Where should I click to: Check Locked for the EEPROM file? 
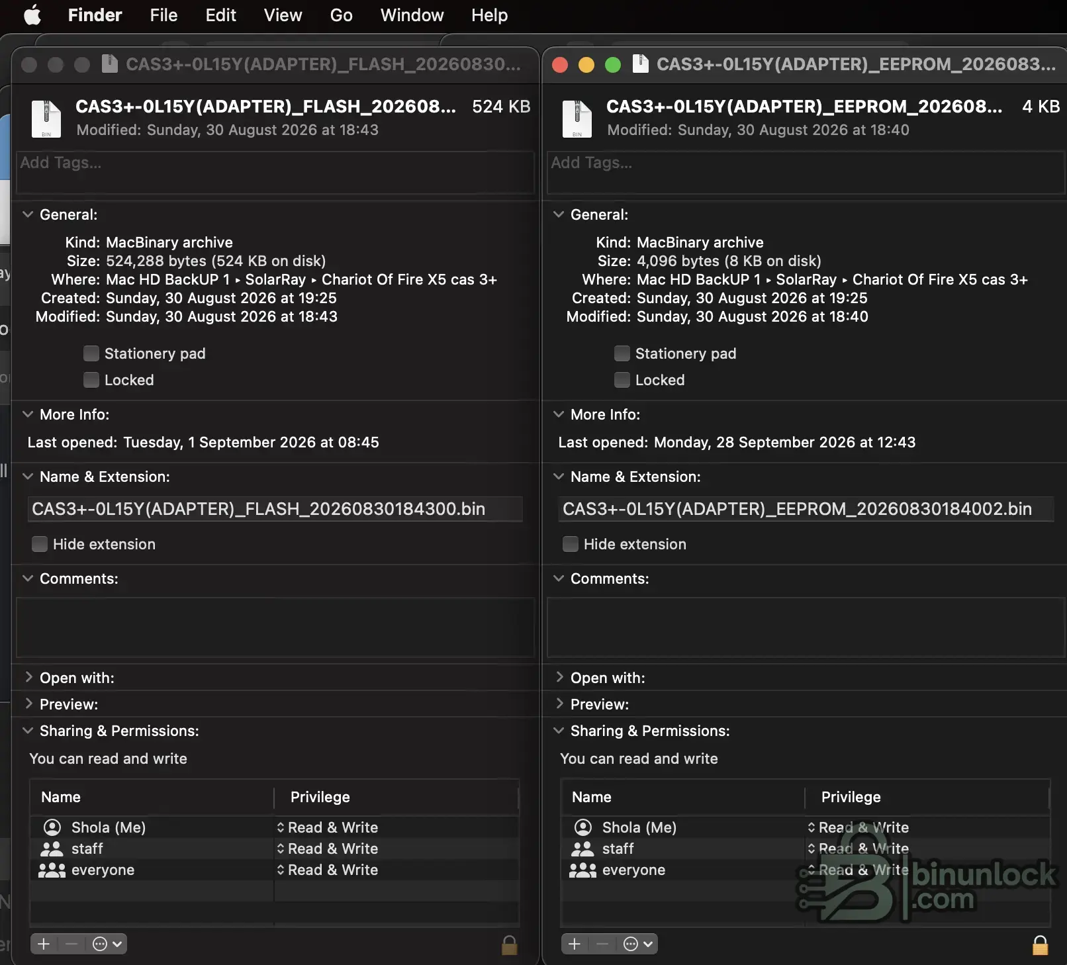coord(622,380)
